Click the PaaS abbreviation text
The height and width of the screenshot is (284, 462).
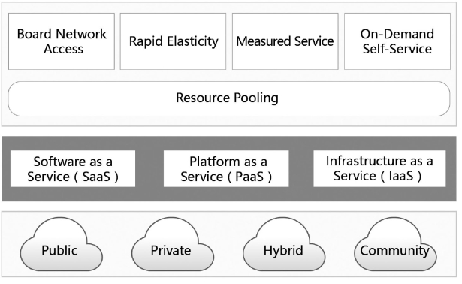click(249, 177)
